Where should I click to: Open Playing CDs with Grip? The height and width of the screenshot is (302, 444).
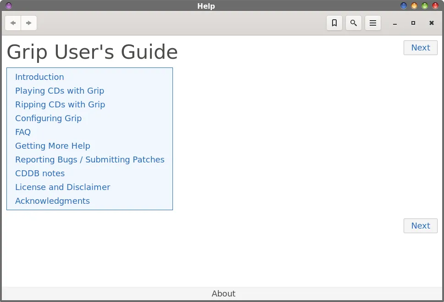pyautogui.click(x=60, y=91)
